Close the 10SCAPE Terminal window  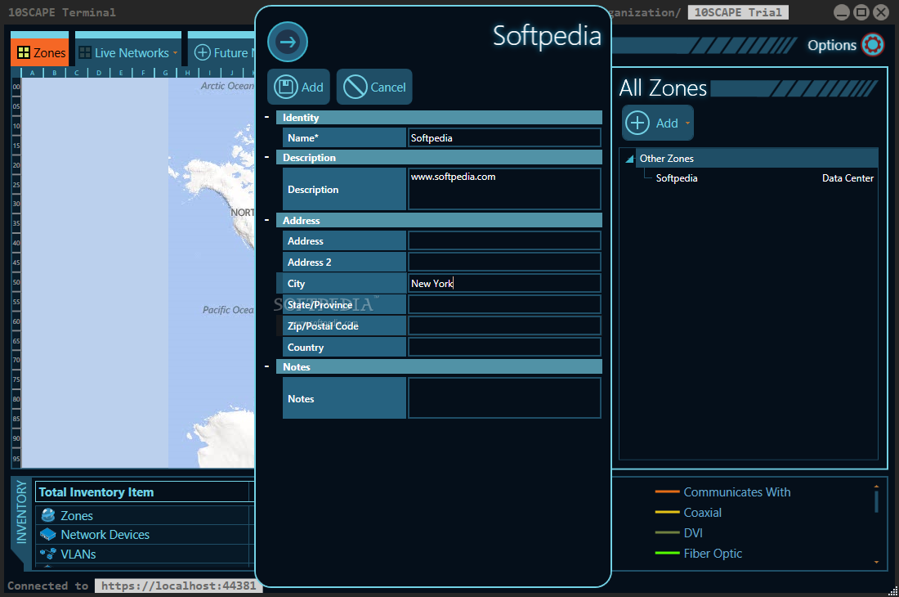click(881, 12)
